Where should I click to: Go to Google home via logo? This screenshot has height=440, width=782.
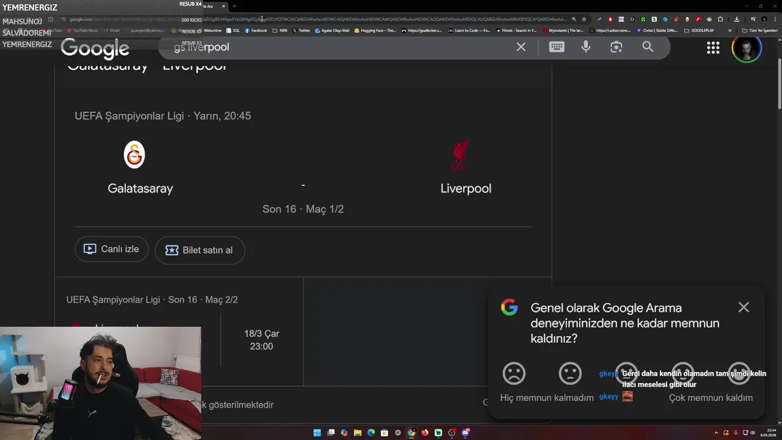click(x=95, y=48)
